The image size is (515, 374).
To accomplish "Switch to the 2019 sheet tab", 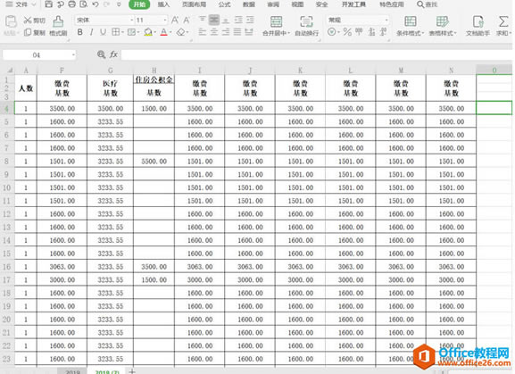I will click(72, 371).
